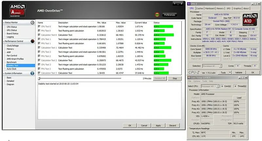Collapse the Performance Control section
Image resolution: width=262 pixels, height=141 pixels.
4,41
